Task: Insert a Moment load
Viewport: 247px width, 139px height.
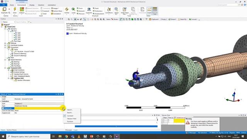Action: [x=81, y=11]
